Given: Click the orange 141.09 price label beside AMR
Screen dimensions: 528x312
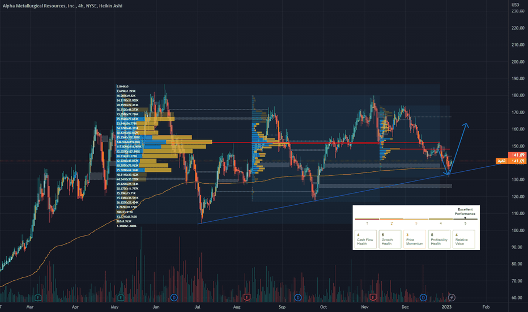Looking at the screenshot, I should (x=518, y=161).
